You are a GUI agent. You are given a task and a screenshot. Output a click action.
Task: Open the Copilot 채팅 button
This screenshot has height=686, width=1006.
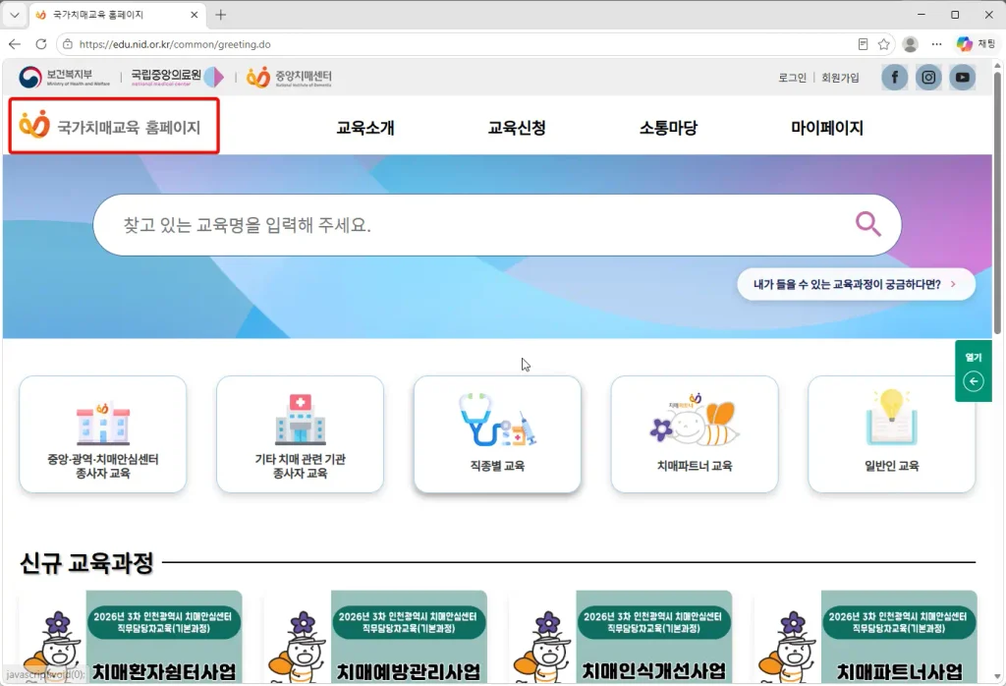tap(976, 44)
